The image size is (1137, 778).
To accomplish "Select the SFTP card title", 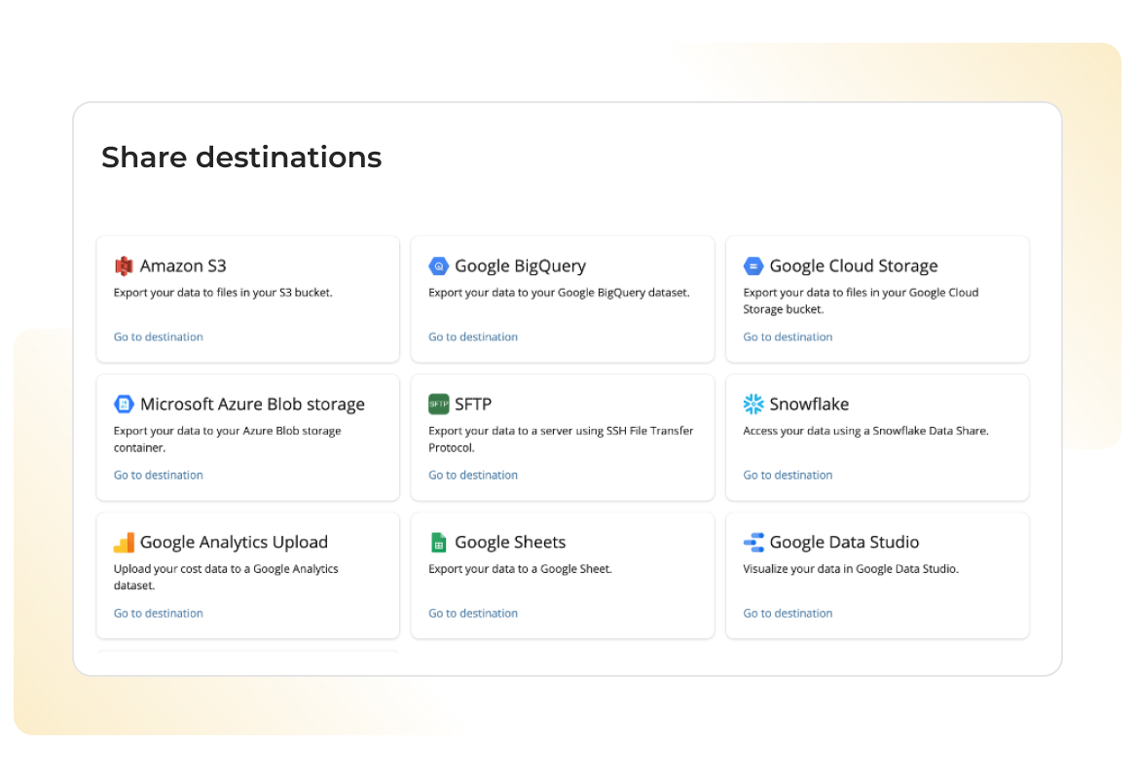I will 473,405.
